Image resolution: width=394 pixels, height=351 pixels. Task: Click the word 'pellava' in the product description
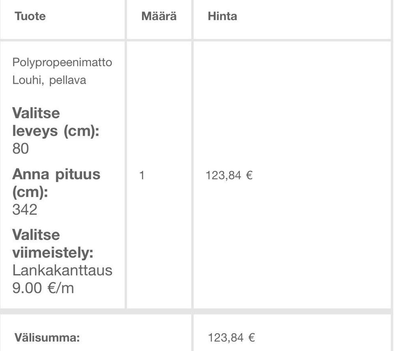68,80
